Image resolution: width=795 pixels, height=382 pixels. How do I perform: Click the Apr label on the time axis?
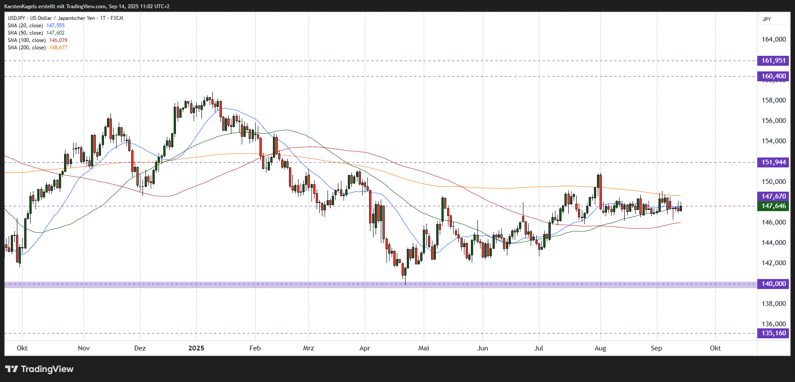(x=365, y=348)
